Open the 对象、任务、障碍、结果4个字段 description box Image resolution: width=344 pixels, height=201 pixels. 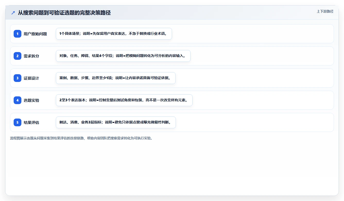click(123, 56)
